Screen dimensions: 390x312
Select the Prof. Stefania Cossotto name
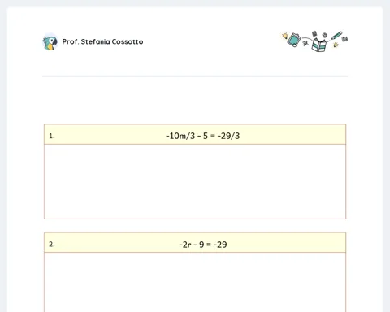[x=102, y=41]
